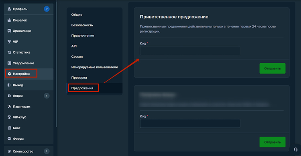Switch to Предпочтения settings tab
Viewport: 301px width, 156px height.
coord(95,36)
